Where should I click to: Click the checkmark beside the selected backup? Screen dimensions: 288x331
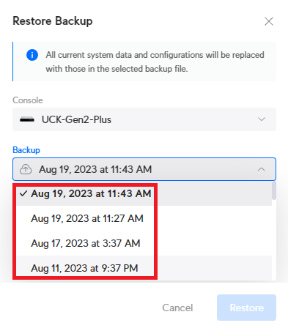(x=23, y=193)
